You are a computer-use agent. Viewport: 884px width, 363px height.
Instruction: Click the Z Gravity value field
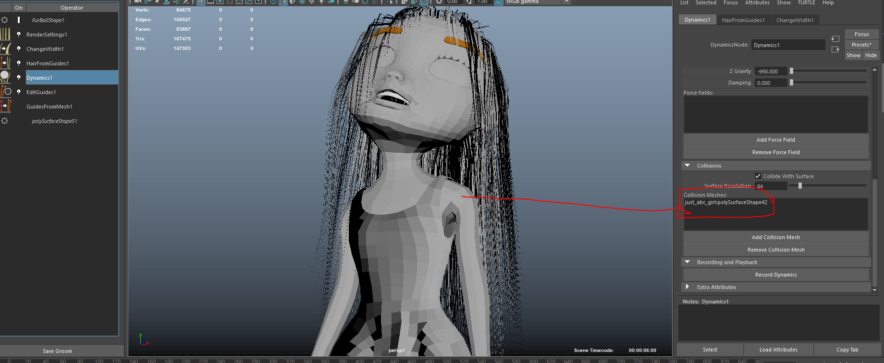tap(771, 72)
